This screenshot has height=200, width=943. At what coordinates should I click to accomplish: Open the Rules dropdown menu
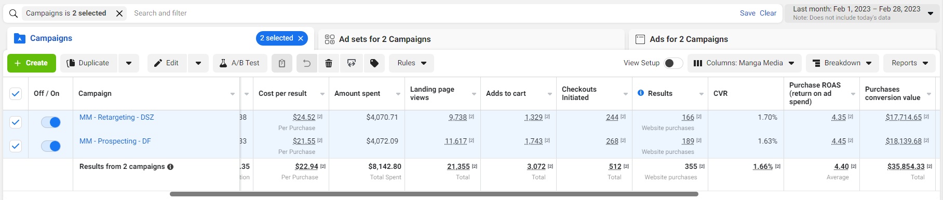pyautogui.click(x=412, y=63)
